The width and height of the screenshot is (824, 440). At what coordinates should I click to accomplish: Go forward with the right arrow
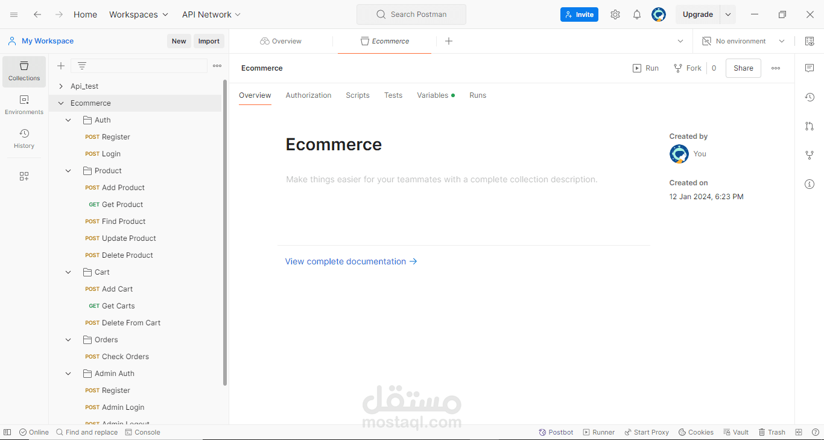(x=59, y=14)
